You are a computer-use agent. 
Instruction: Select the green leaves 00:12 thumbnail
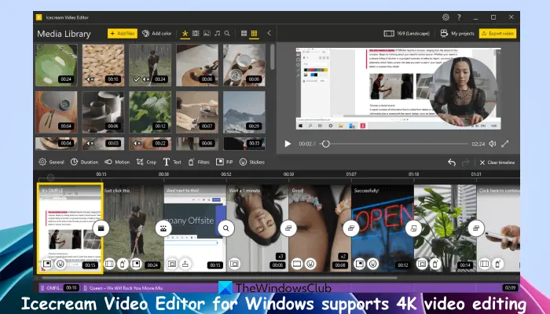point(150,112)
